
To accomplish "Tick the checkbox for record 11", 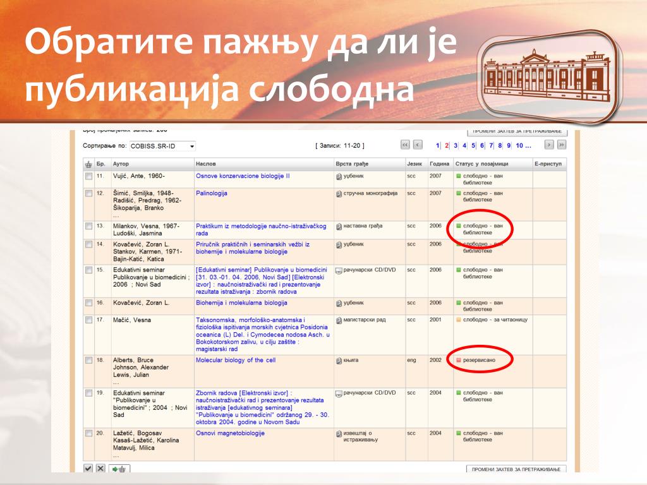I will coord(88,176).
